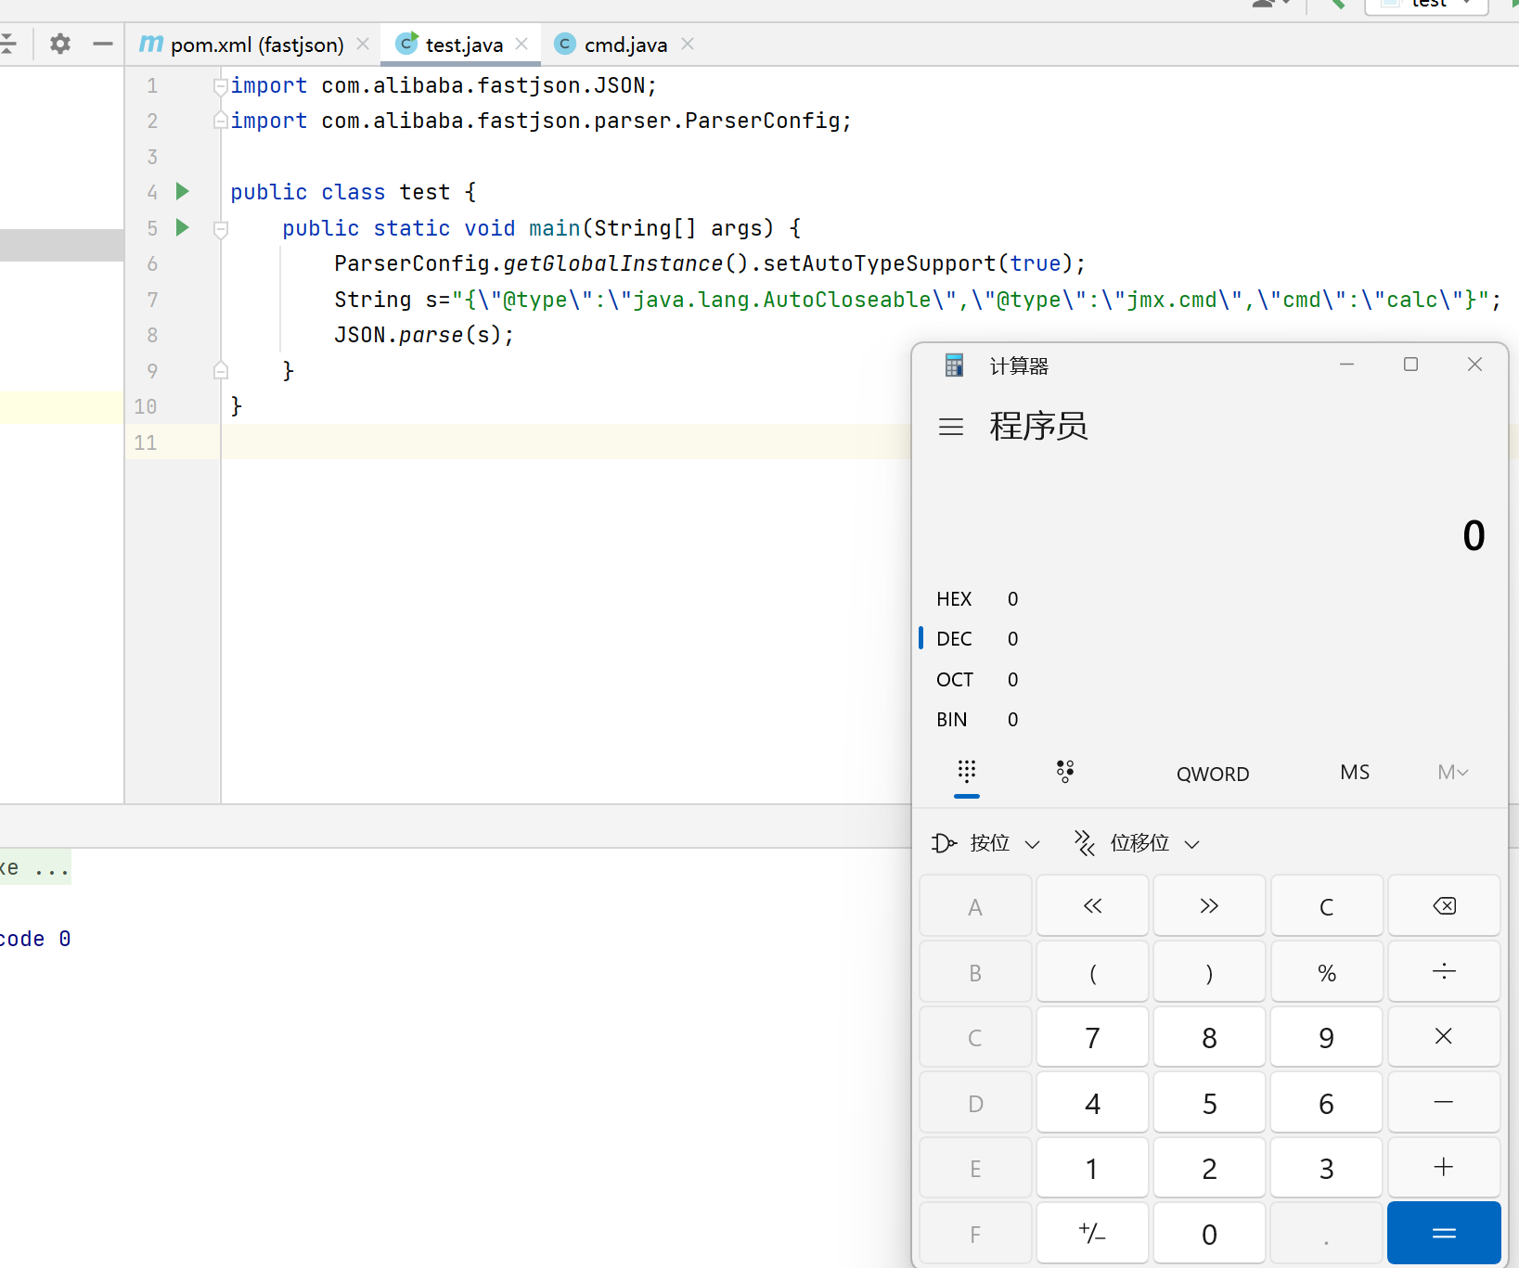Image resolution: width=1519 pixels, height=1268 pixels.
Task: Click the multiply × key
Action: 1444,1037
